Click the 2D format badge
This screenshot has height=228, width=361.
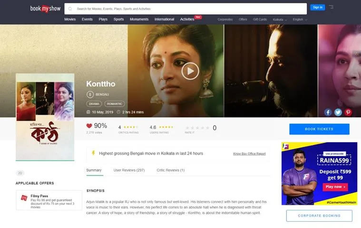(x=20, y=173)
